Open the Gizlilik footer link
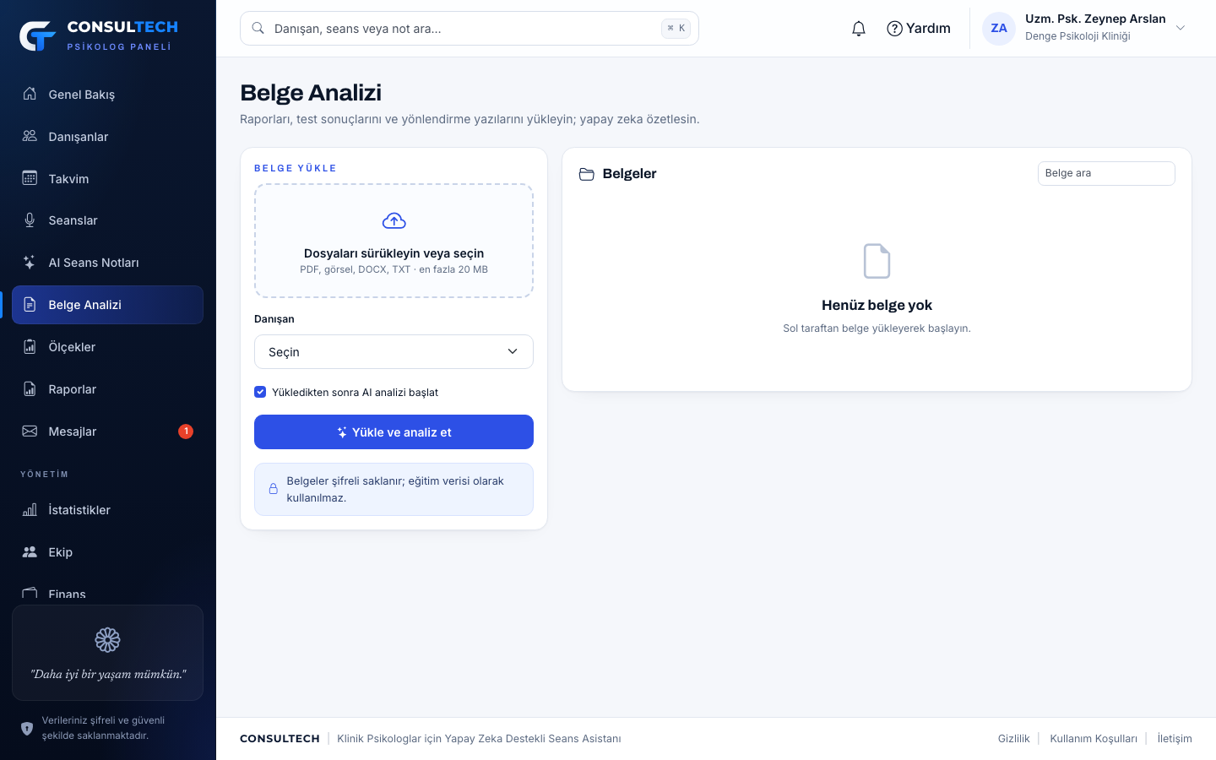1216x760 pixels. tap(1013, 739)
